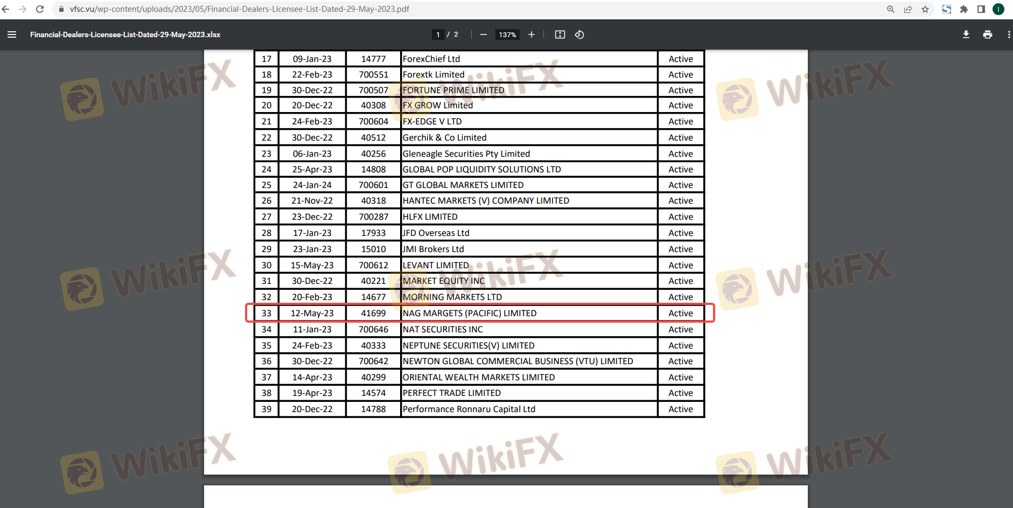Click the 137% zoom level field
The height and width of the screenshot is (508, 1013).
tap(507, 34)
